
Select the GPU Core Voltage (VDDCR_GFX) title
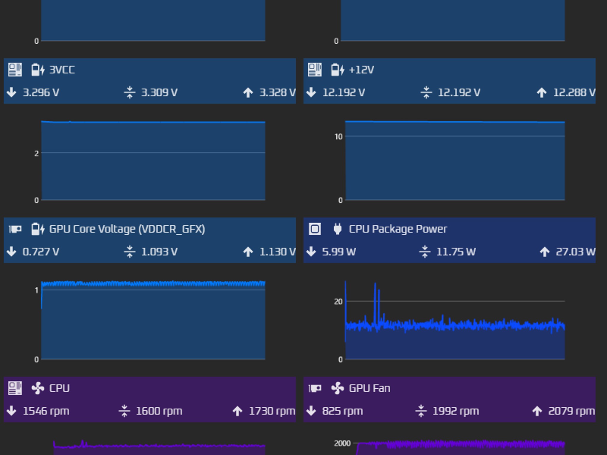coord(127,229)
